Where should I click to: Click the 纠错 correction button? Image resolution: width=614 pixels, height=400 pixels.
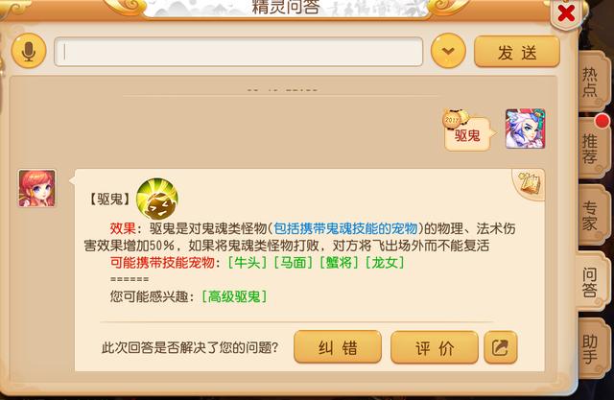[338, 347]
